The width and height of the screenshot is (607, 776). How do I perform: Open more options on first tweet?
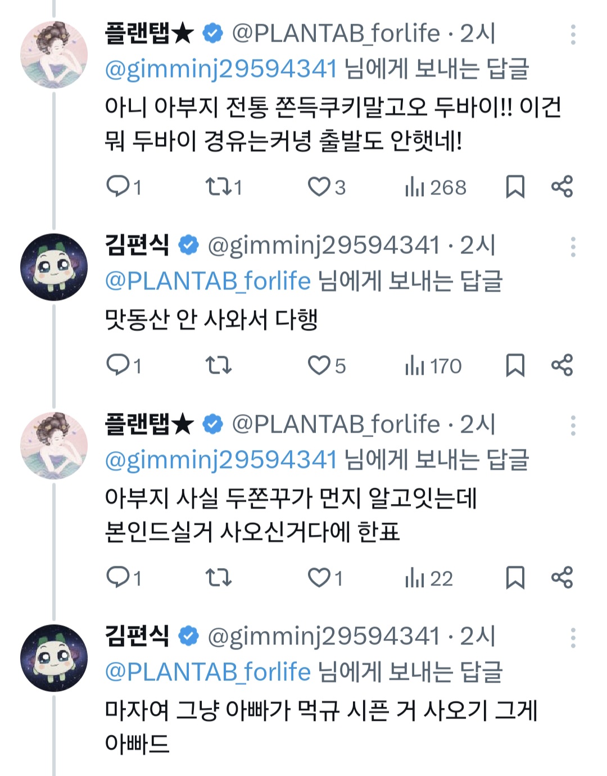573,35
